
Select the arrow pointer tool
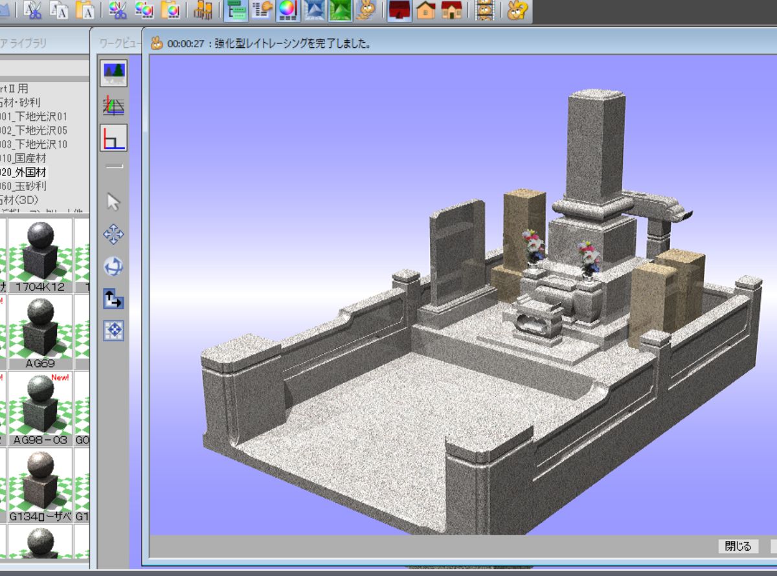point(113,202)
